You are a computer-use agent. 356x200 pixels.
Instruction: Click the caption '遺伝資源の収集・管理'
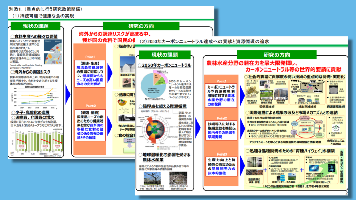[253, 181]
